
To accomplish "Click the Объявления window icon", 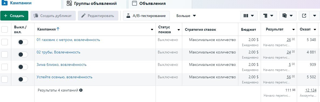I will coord(134,3).
